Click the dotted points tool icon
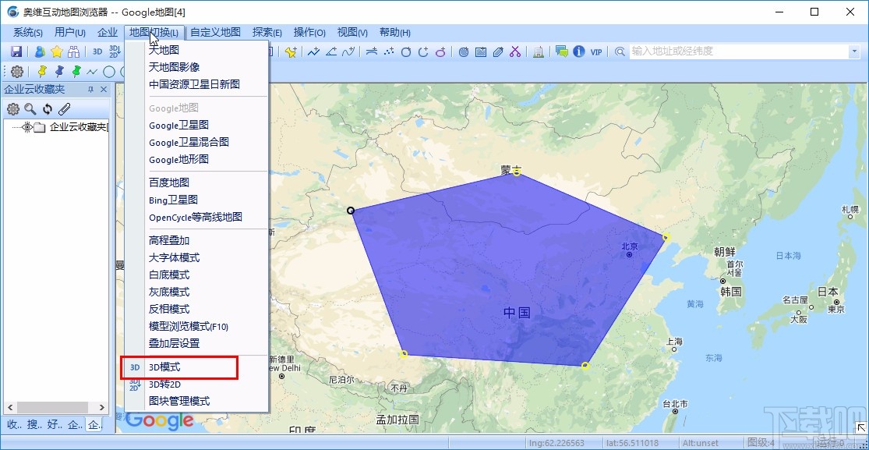 389,51
